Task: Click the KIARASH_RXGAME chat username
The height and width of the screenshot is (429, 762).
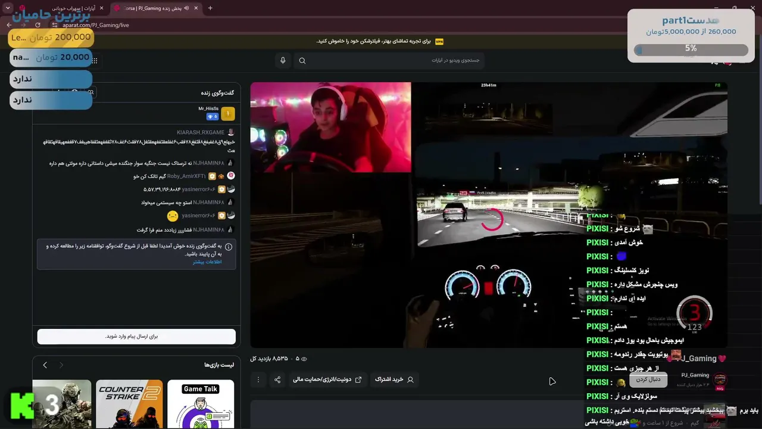Action: 201,132
